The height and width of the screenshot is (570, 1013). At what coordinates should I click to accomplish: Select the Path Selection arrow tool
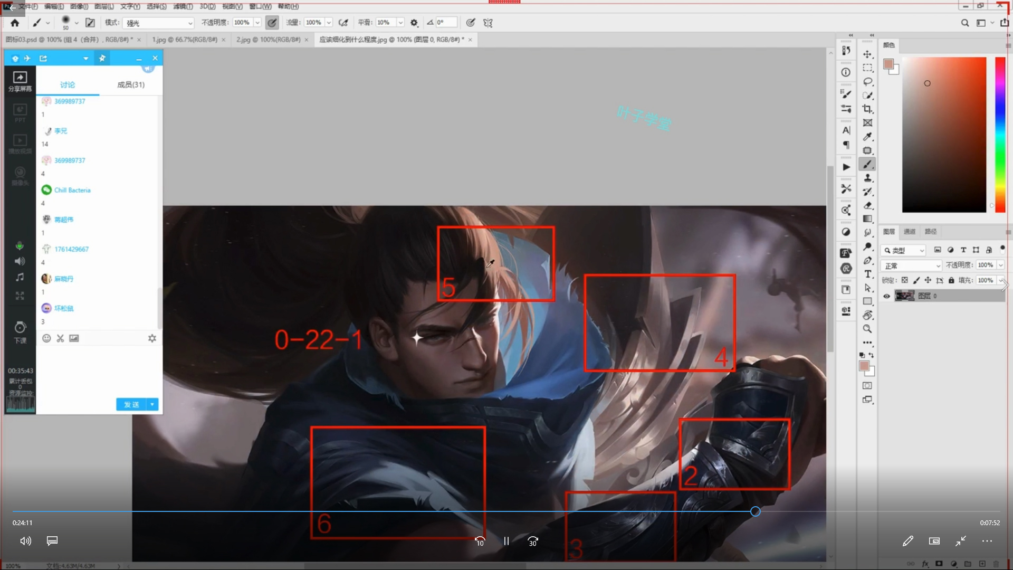(x=867, y=288)
